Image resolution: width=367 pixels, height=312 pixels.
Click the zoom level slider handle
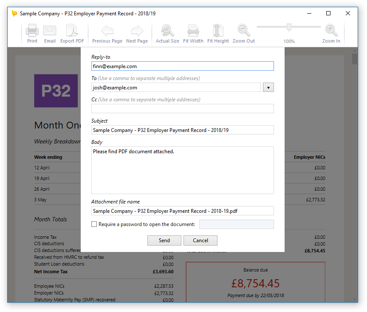[x=289, y=27]
